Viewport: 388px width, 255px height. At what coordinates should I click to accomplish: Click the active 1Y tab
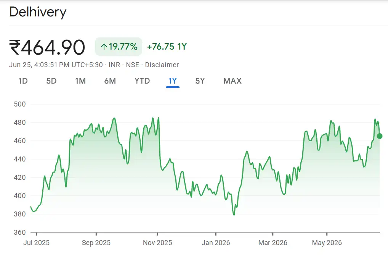point(173,81)
